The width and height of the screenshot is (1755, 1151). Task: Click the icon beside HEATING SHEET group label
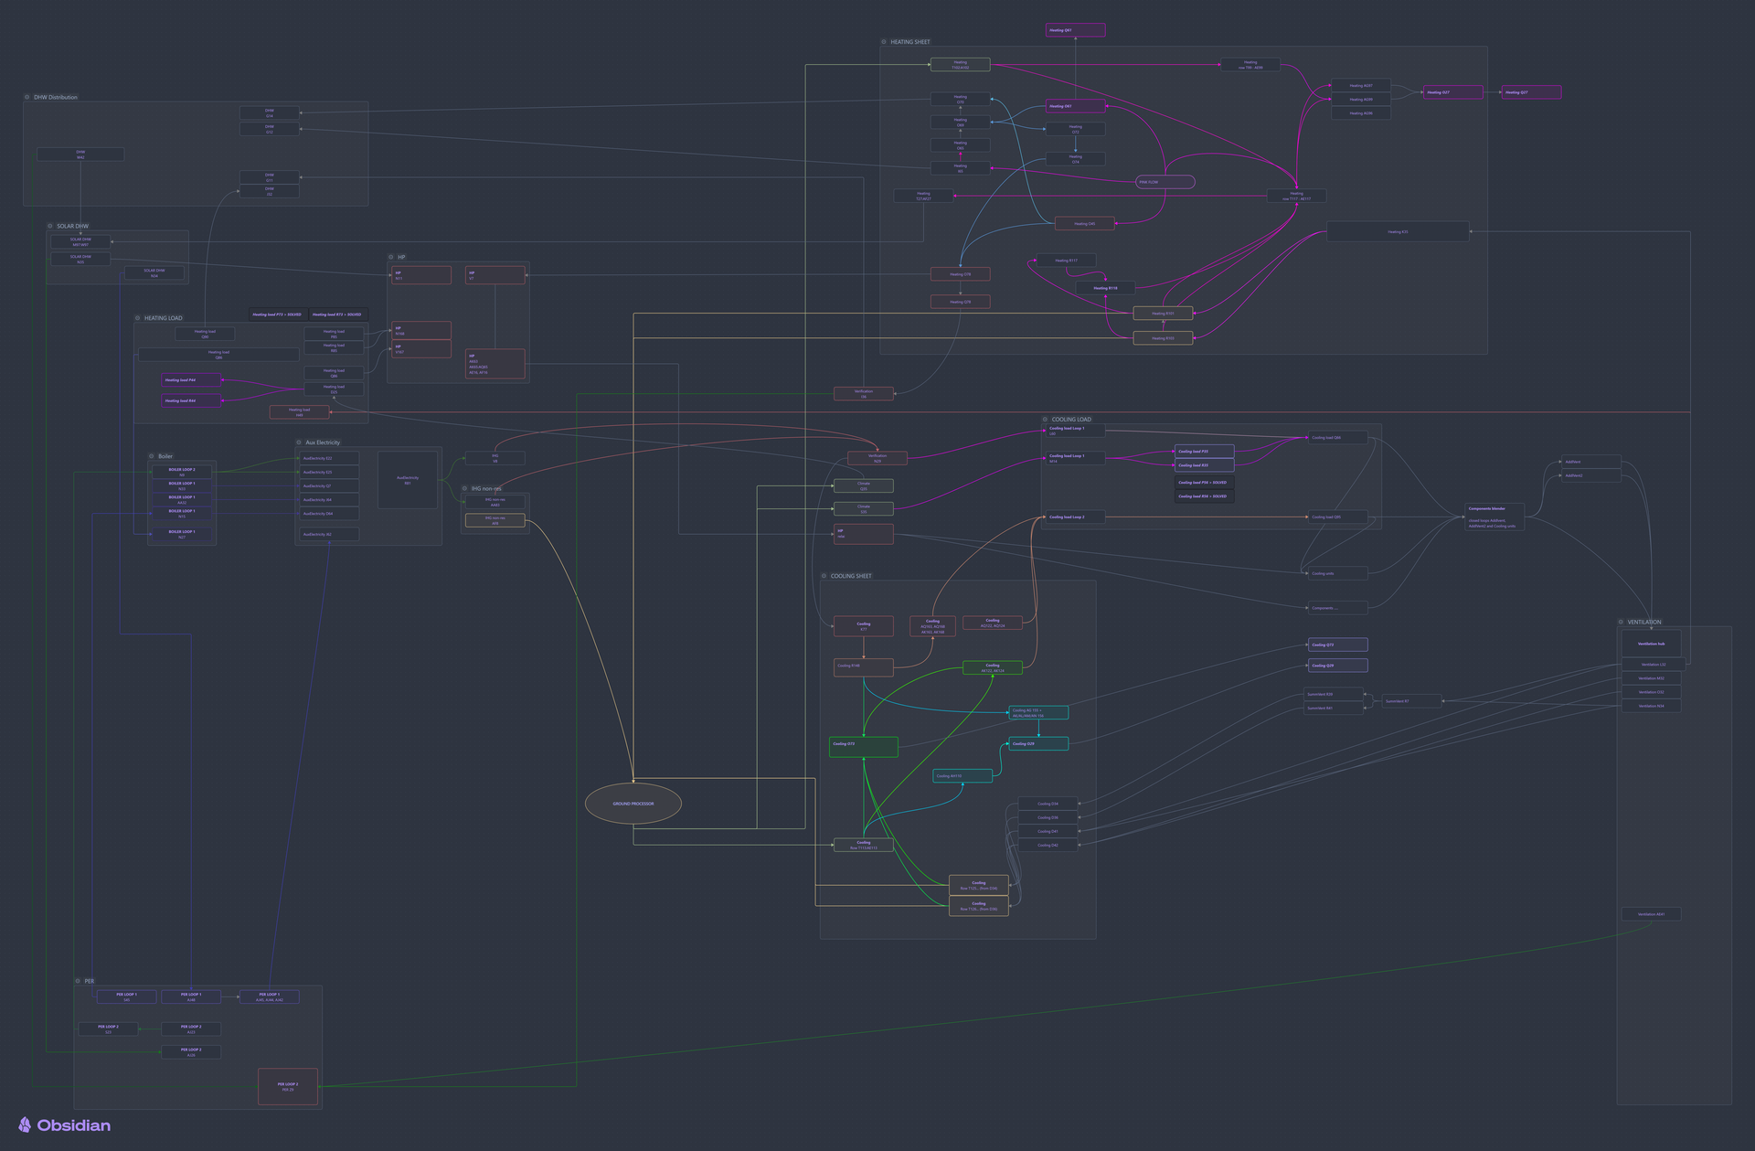[884, 42]
